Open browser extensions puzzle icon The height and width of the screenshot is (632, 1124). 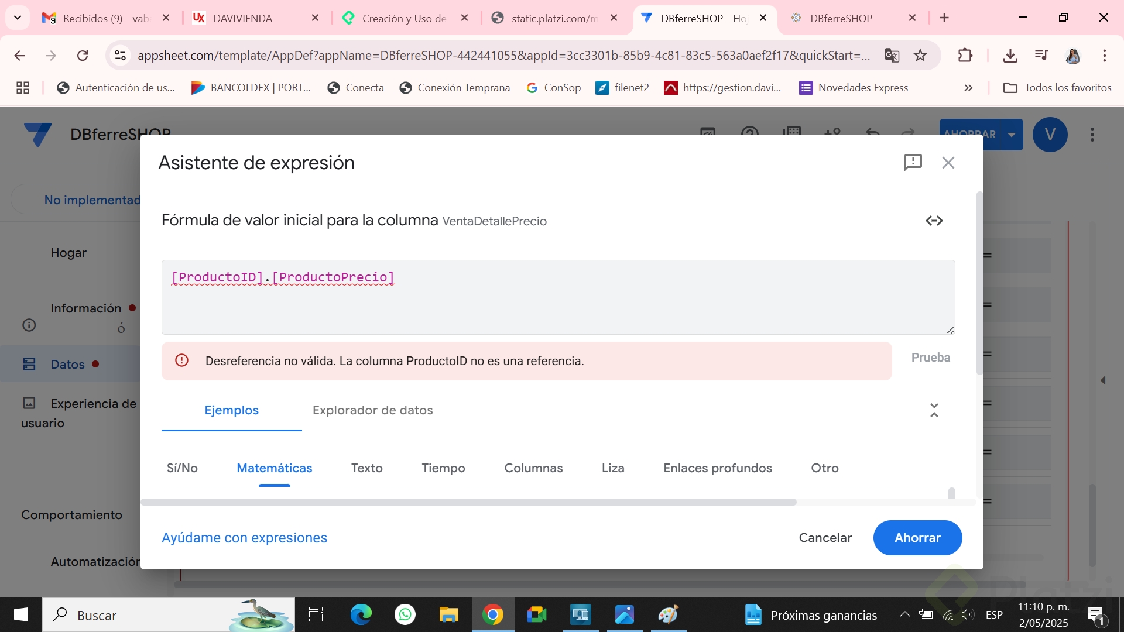tap(965, 56)
